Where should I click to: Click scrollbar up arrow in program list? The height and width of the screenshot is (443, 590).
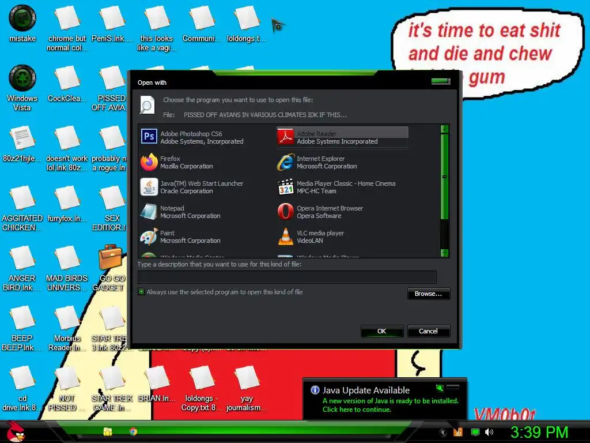[x=444, y=129]
